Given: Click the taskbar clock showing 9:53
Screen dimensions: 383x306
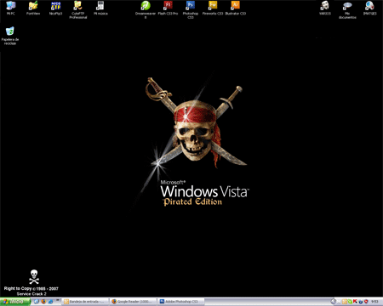Looking at the screenshot, I should [374, 302].
